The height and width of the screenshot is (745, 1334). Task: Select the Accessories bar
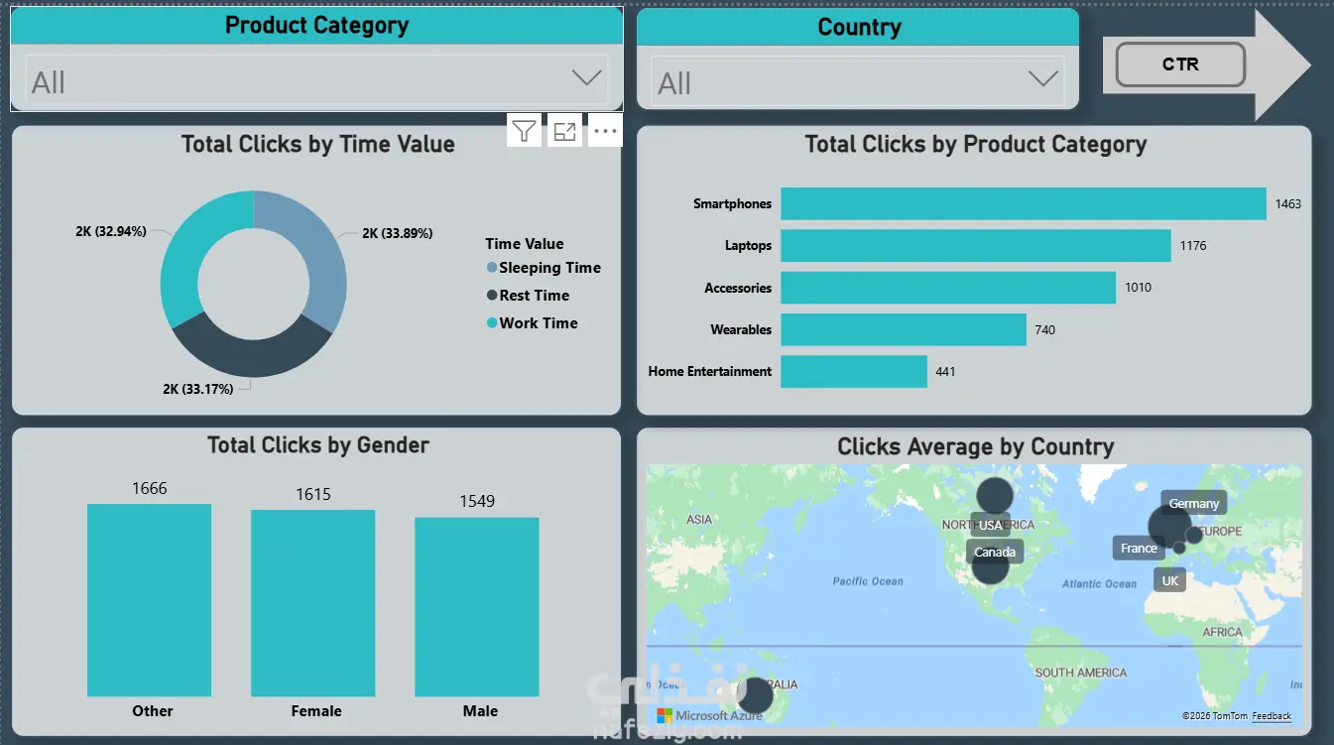pyautogui.click(x=948, y=288)
